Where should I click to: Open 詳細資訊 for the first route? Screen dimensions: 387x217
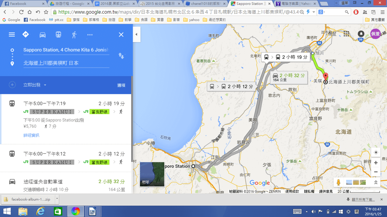pos(31,135)
